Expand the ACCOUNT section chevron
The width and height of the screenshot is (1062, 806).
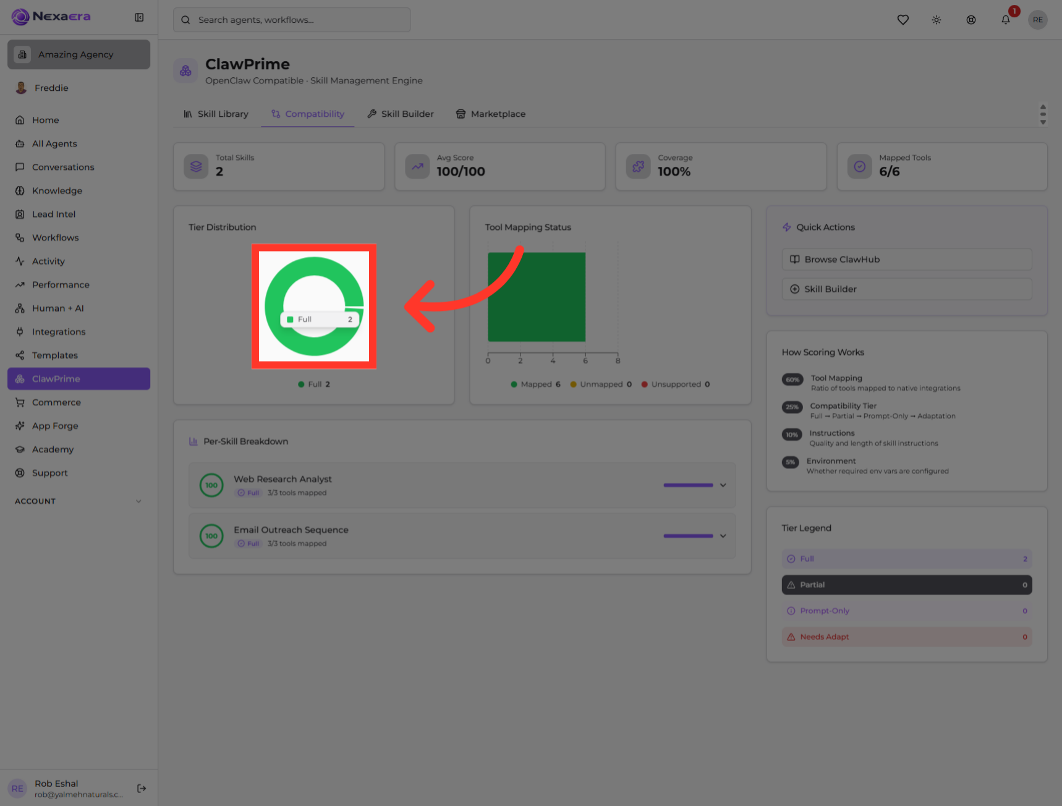tap(138, 501)
